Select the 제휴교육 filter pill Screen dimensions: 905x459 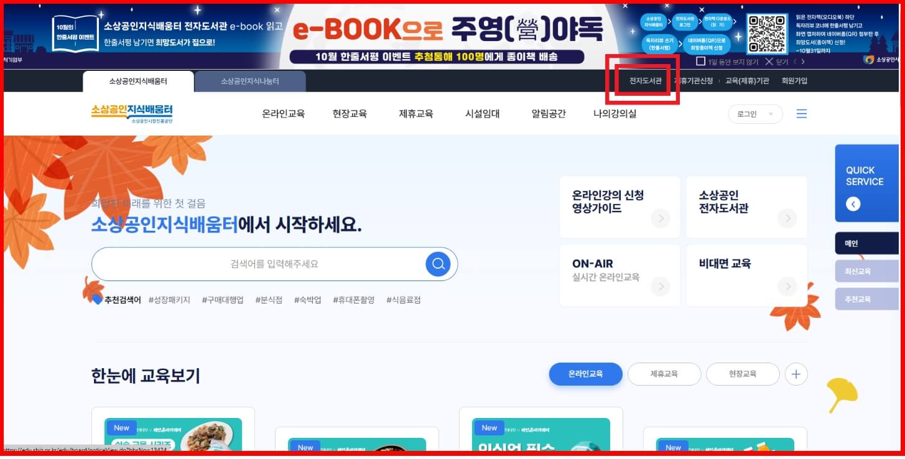coord(664,374)
